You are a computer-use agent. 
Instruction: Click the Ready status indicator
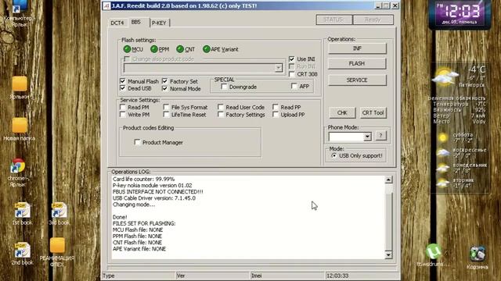[x=373, y=20]
